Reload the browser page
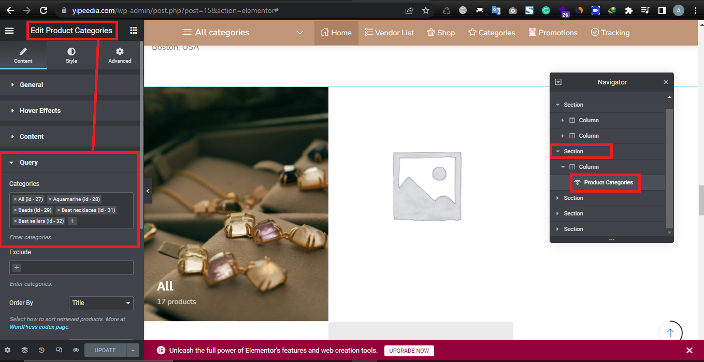The height and width of the screenshot is (362, 704). pyautogui.click(x=44, y=10)
